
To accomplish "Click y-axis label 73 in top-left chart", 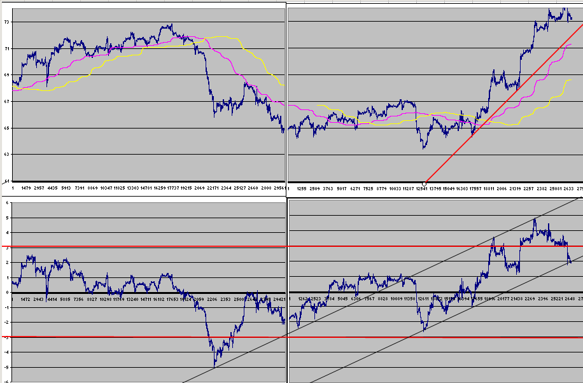I will 7,22.
